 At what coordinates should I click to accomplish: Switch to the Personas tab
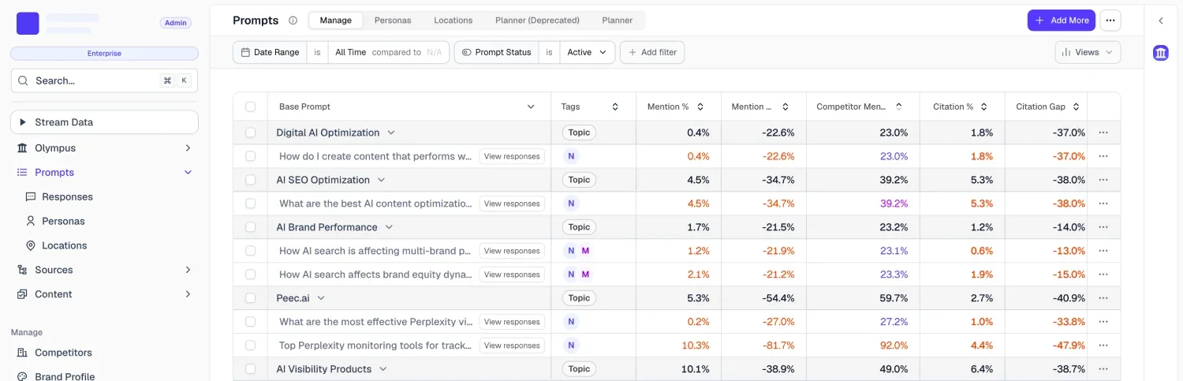393,21
